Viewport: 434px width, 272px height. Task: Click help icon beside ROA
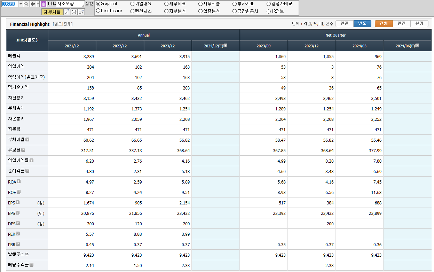(19, 181)
